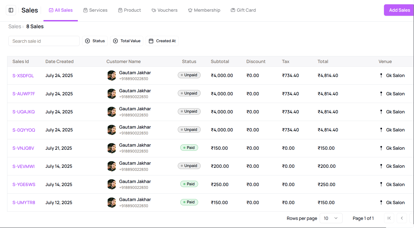The height and width of the screenshot is (228, 414).
Task: Open sale S-VNJQ8V
Action: pos(23,148)
